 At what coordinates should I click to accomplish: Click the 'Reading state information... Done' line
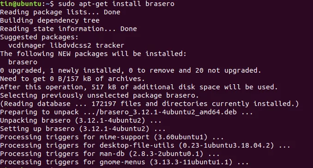68,29
